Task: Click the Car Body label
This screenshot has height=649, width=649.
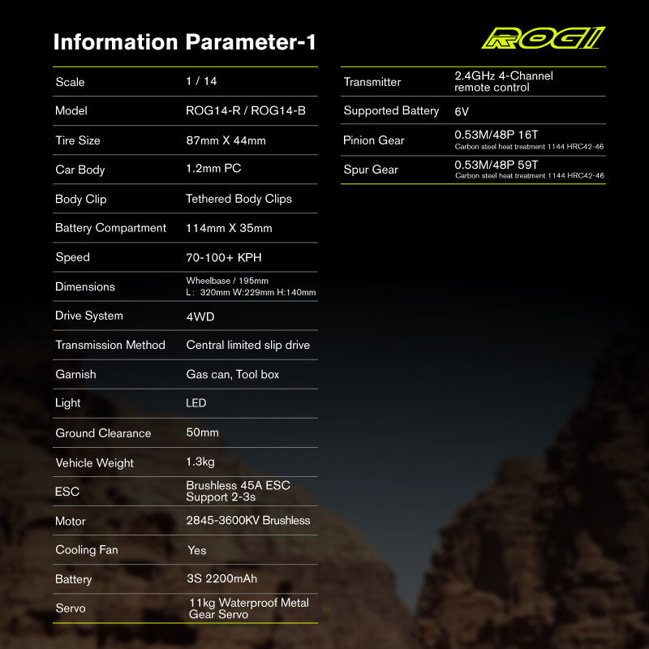Action: click(x=80, y=170)
